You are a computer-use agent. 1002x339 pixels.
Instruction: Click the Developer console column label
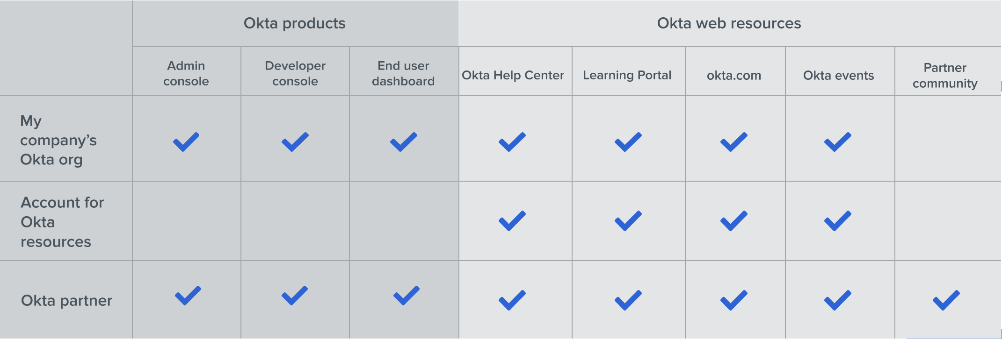coord(295,73)
